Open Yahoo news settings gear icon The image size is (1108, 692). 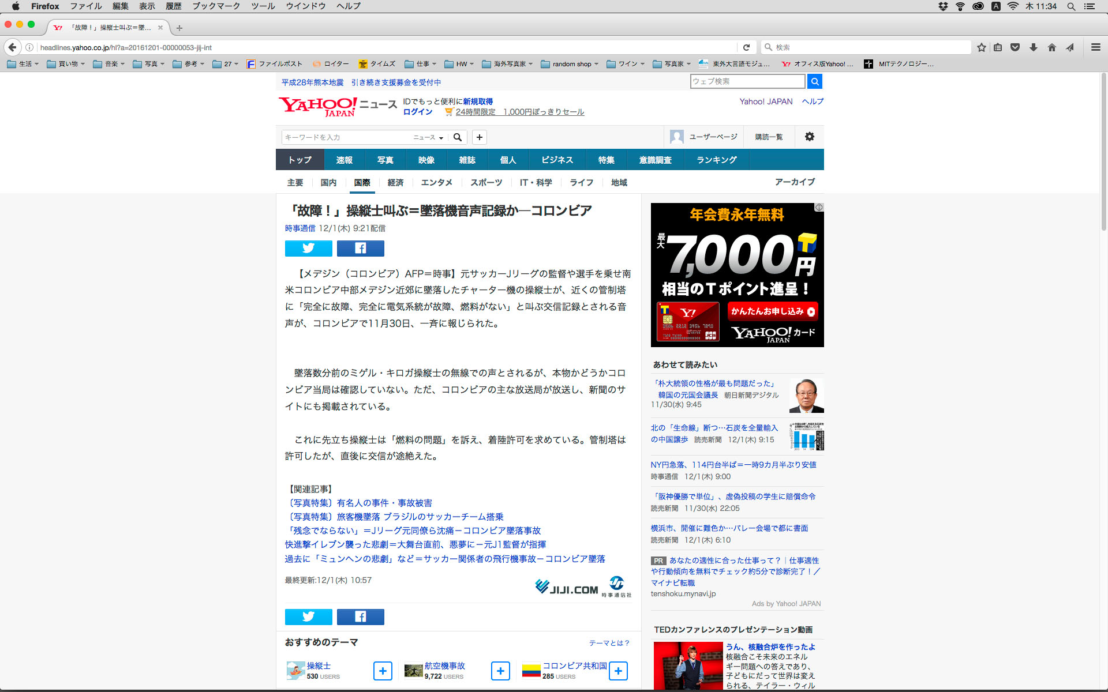click(809, 137)
